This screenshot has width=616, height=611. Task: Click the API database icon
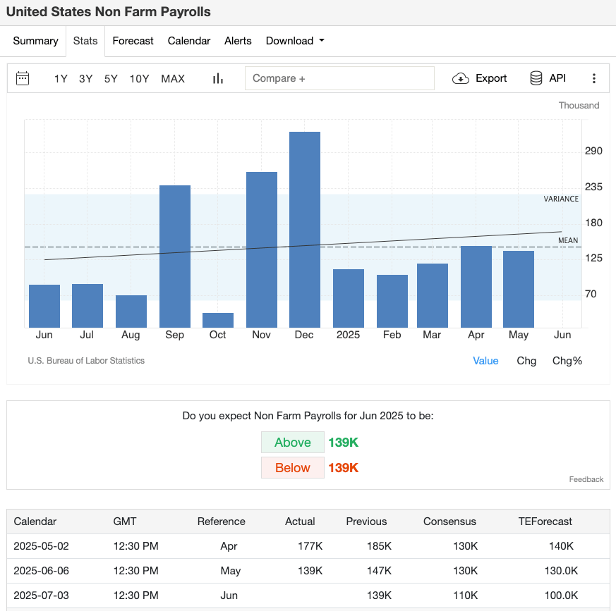point(537,78)
